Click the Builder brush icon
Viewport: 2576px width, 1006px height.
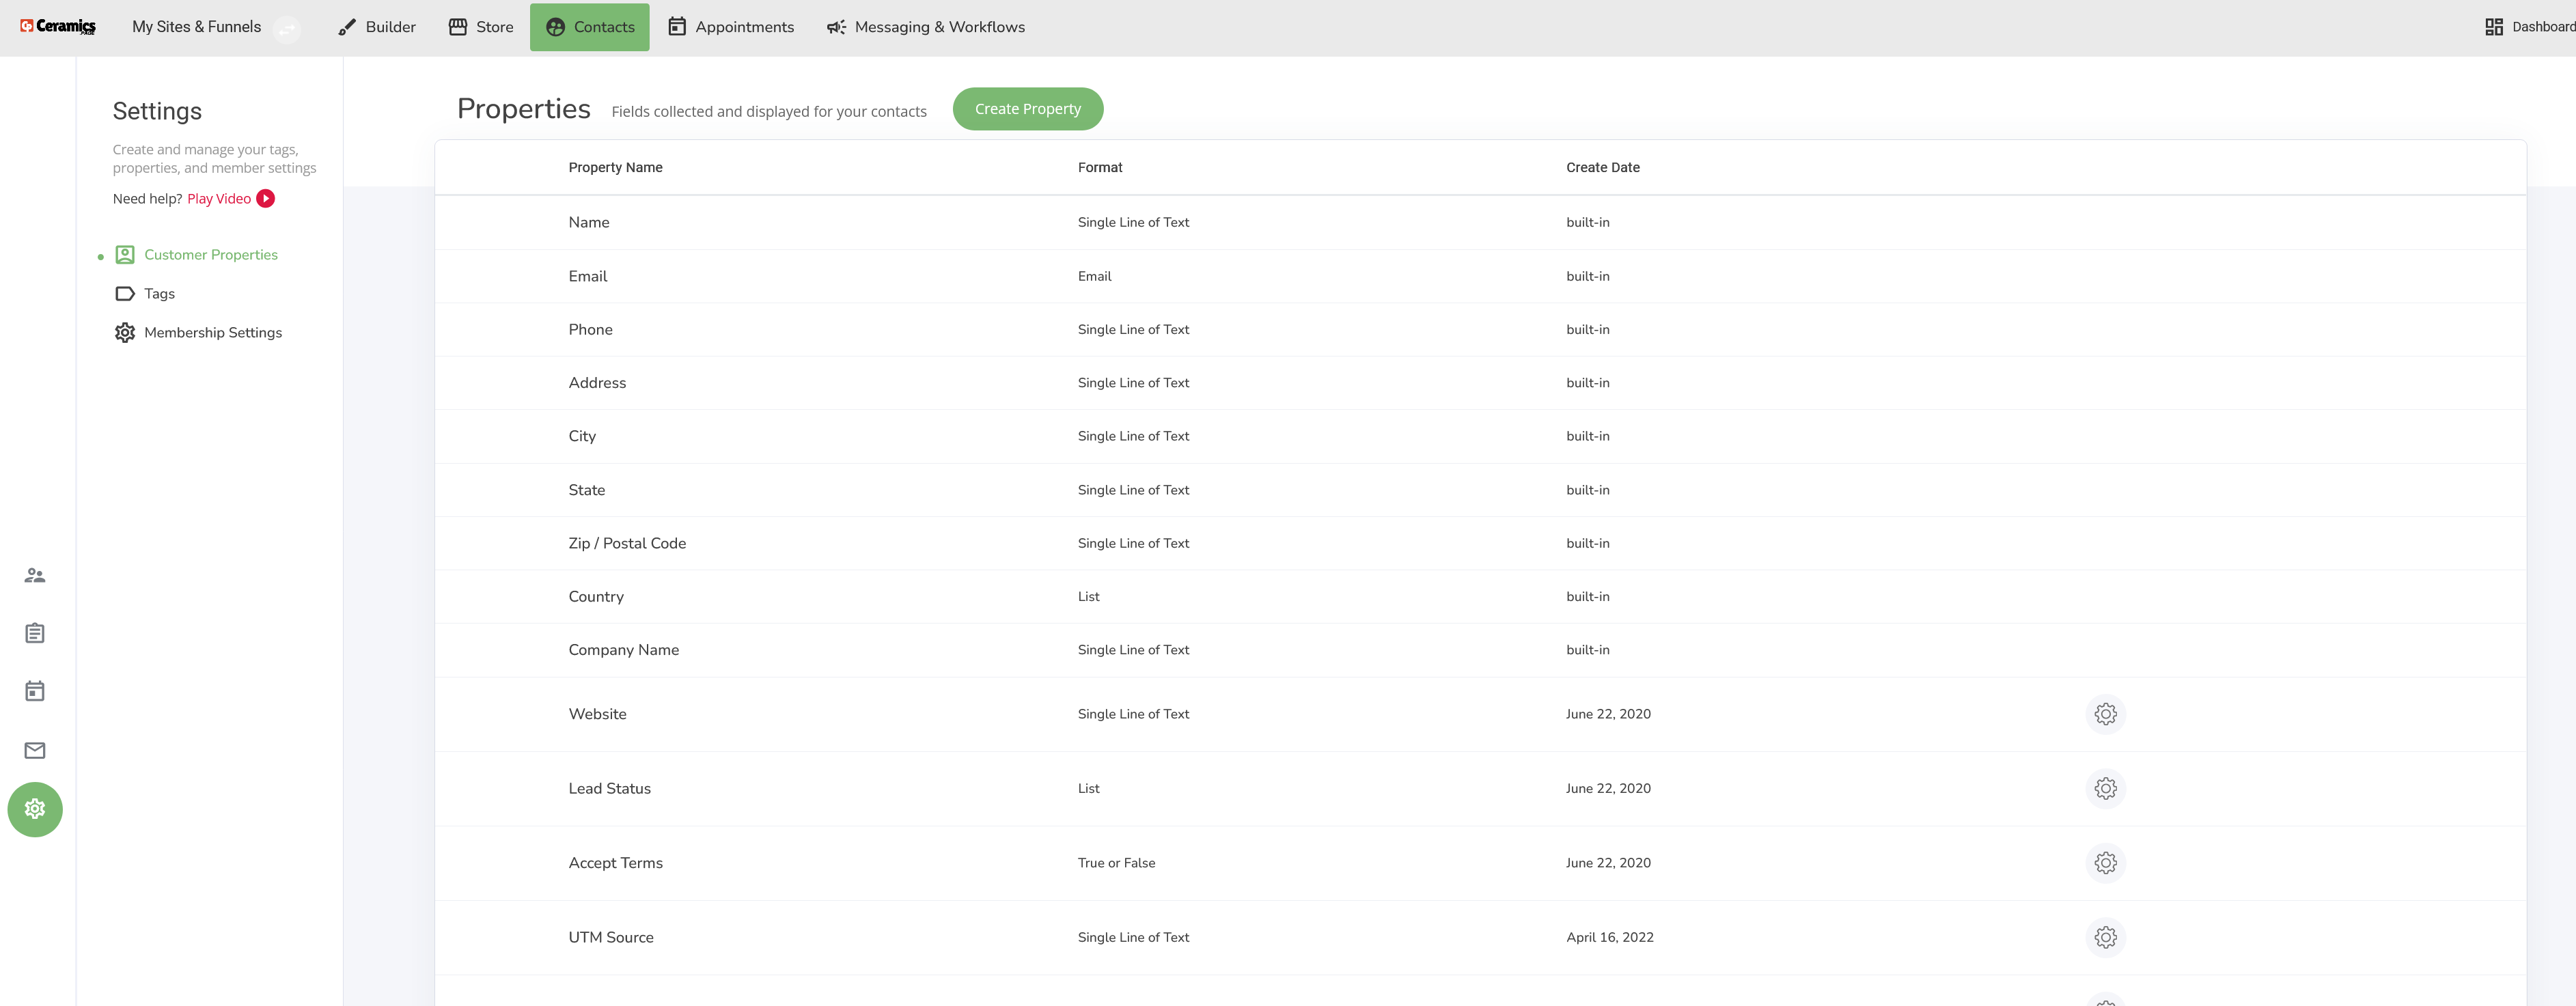(347, 27)
